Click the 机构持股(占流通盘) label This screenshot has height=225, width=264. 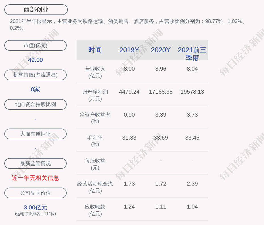[35, 75]
